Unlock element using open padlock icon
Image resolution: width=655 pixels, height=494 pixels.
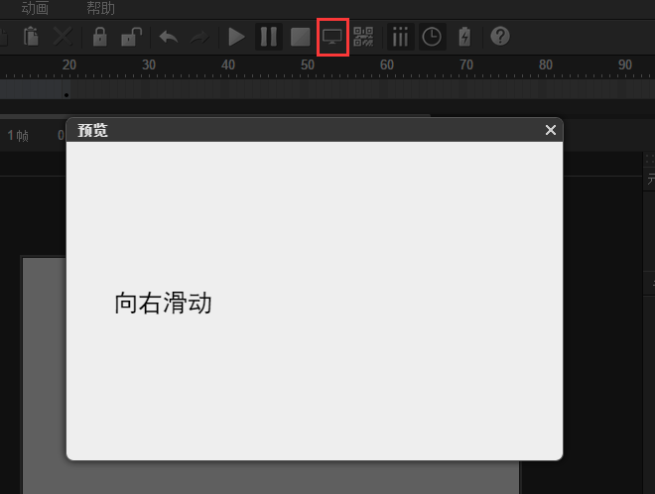[130, 38]
